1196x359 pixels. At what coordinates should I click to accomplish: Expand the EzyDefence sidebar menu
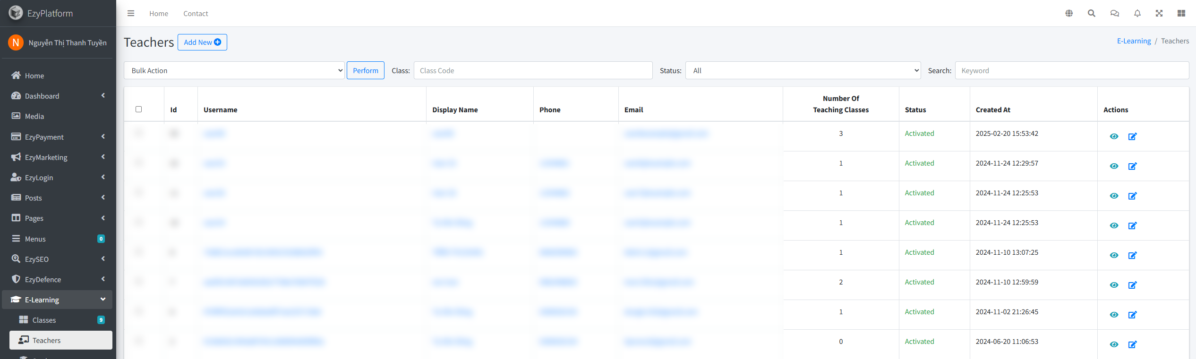pyautogui.click(x=57, y=279)
